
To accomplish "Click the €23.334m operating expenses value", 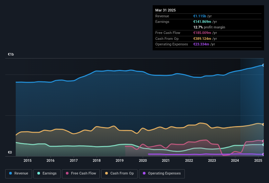I will [x=201, y=44].
